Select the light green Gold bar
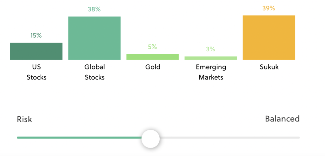This screenshot has height=156, width=325. (153, 57)
